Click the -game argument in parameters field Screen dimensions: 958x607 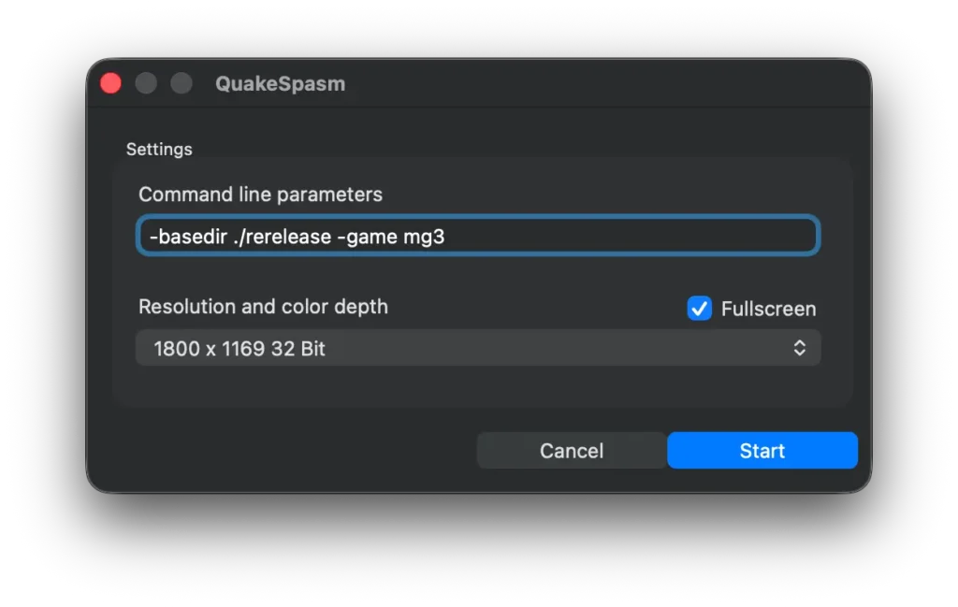point(367,237)
